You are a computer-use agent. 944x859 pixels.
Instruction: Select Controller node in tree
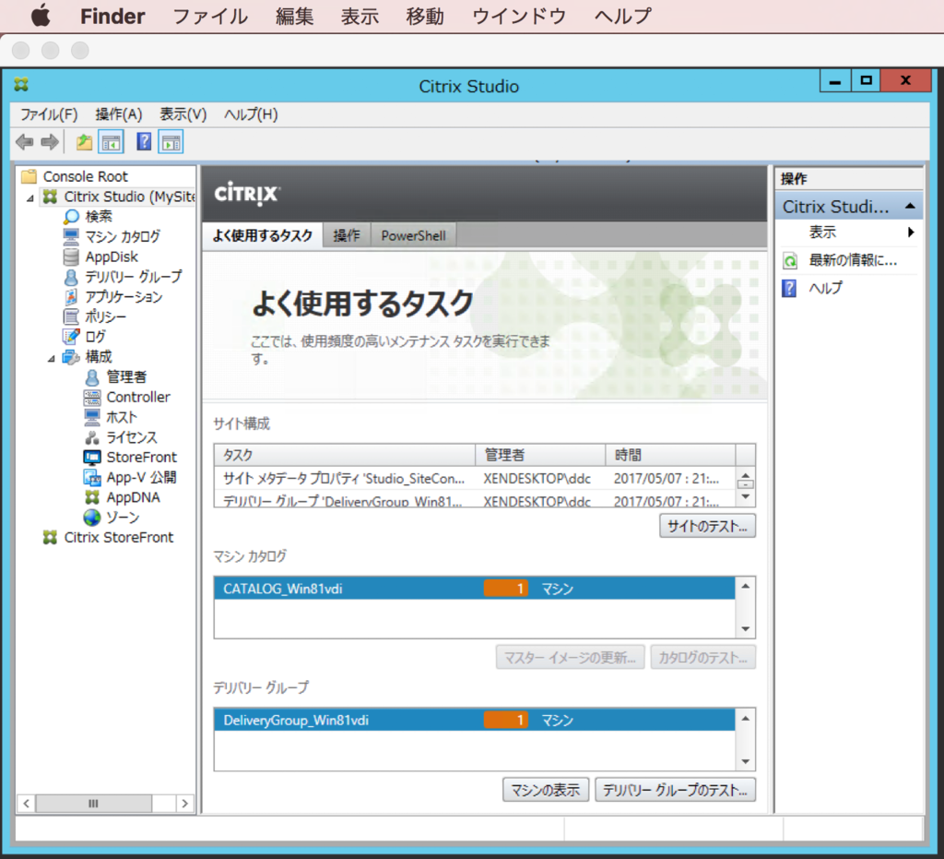coord(138,397)
